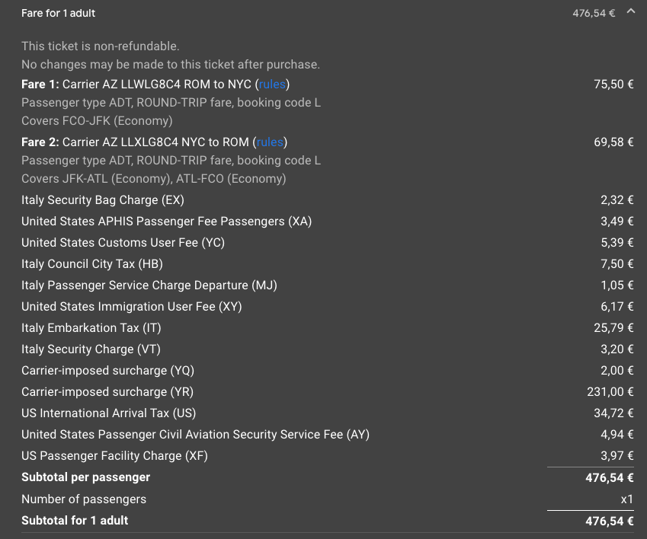Viewport: 647px width, 539px height.
Task: Click the non-refundable ticket notice
Action: 101,46
